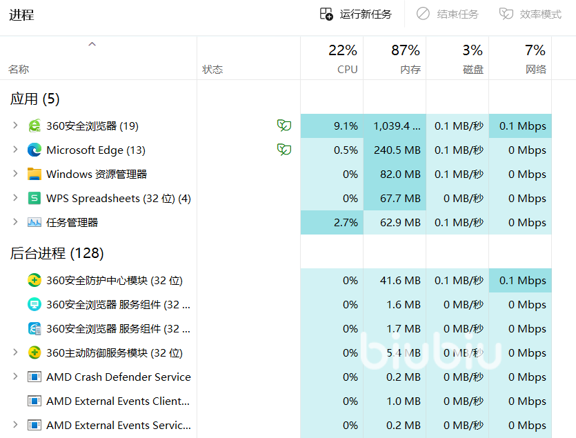Image resolution: width=576 pixels, height=438 pixels.
Task: Click the WPS Spreadsheets icon
Action: 34,198
